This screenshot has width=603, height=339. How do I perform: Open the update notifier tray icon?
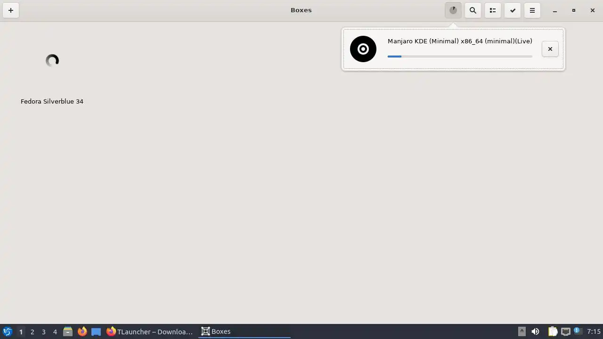click(x=577, y=331)
